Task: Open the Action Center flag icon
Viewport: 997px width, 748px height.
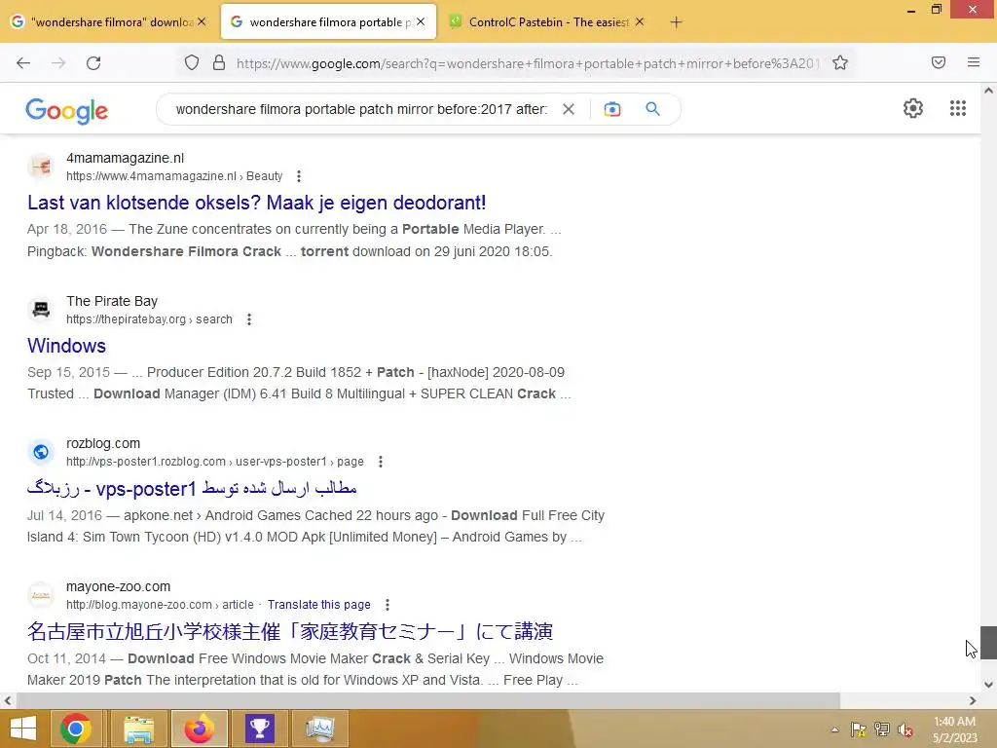Action: point(859,729)
